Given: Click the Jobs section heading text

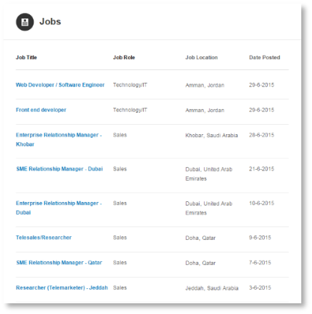Looking at the screenshot, I should (50, 21).
